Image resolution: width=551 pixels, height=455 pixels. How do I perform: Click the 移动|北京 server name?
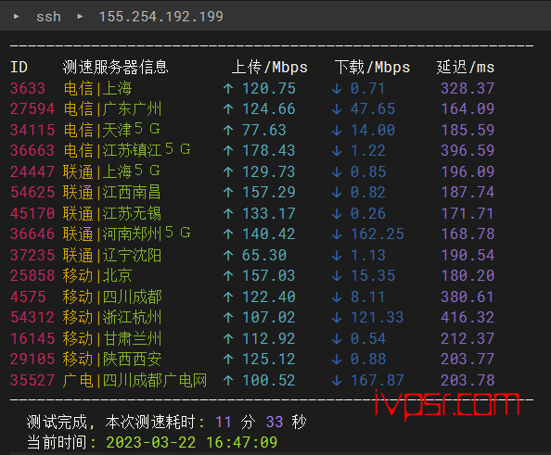pyautogui.click(x=97, y=276)
